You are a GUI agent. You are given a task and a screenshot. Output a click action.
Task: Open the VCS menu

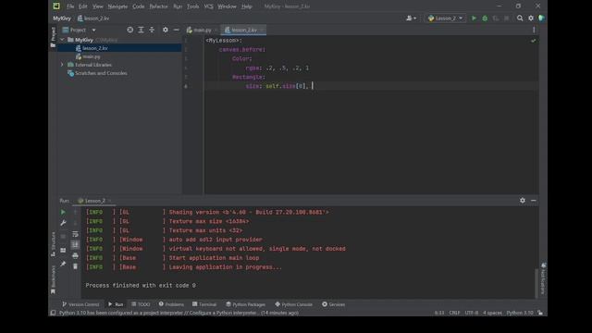[x=208, y=6]
